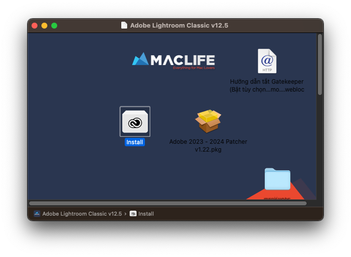Select the blue folder icon

(x=277, y=179)
